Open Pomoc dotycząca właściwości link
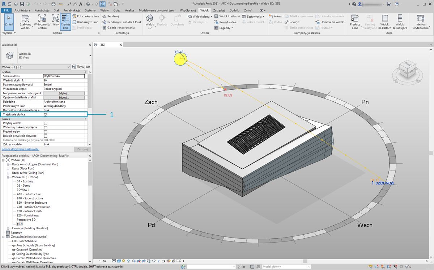The width and height of the screenshot is (434, 270). pyautogui.click(x=20, y=149)
